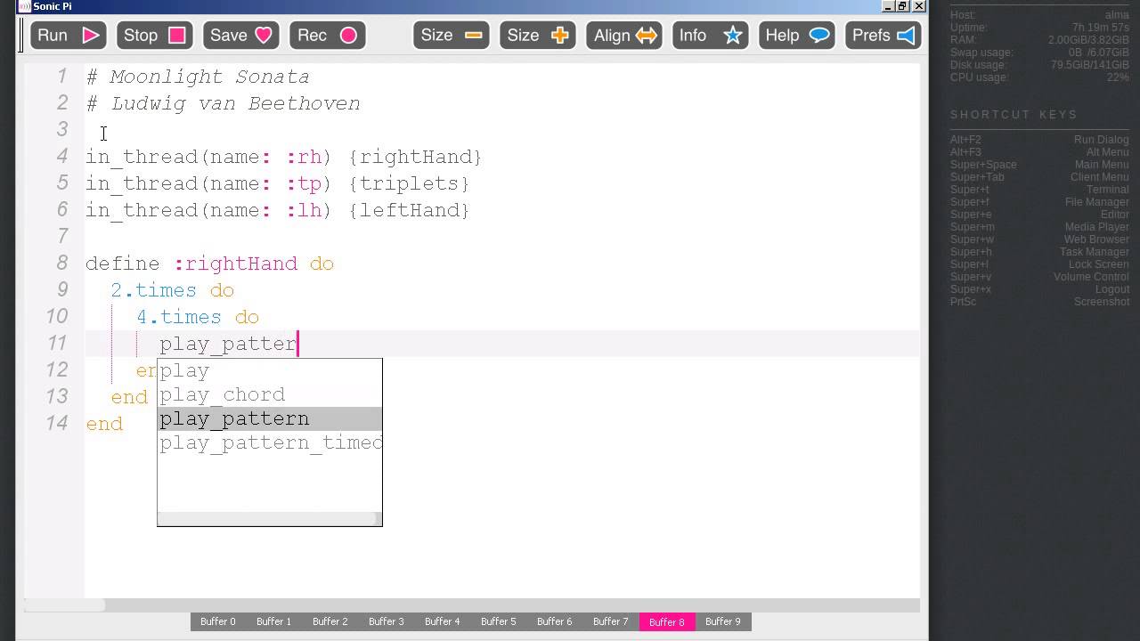
Task: Increase text size with Size plus
Action: click(x=537, y=36)
